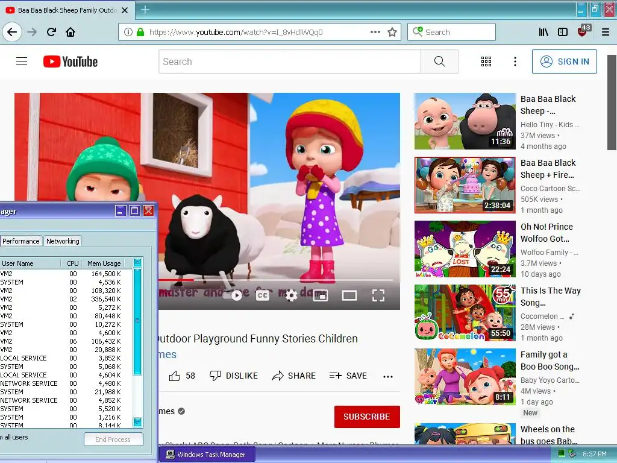This screenshot has width=617, height=463.
Task: Open Family got a Boo Boo Song thumbnail
Action: point(465,377)
